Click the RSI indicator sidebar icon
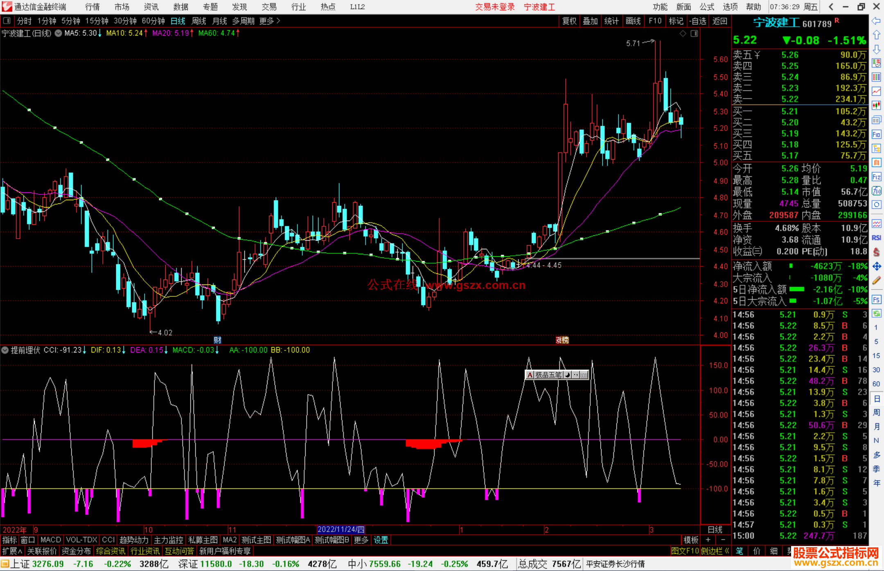This screenshot has width=884, height=571. click(876, 238)
